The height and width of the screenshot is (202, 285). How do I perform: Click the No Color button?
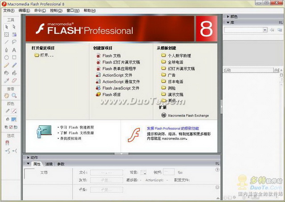(x=10, y=127)
